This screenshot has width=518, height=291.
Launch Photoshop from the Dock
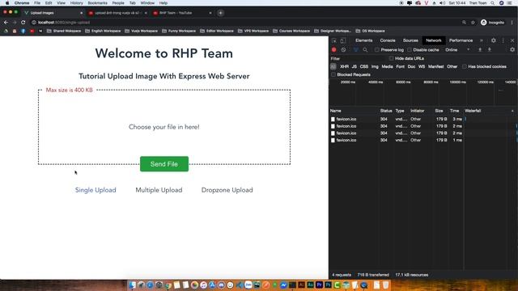pos(328,285)
